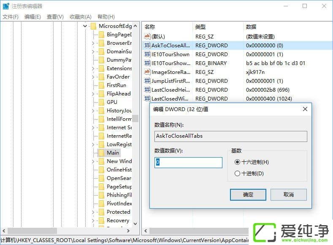
Task: Collapse the MicrosoftEdge tree node
Action: coord(85,26)
